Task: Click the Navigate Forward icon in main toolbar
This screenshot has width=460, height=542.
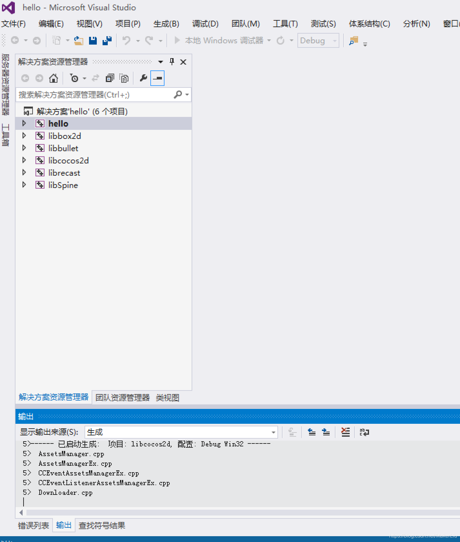Action: click(x=37, y=40)
